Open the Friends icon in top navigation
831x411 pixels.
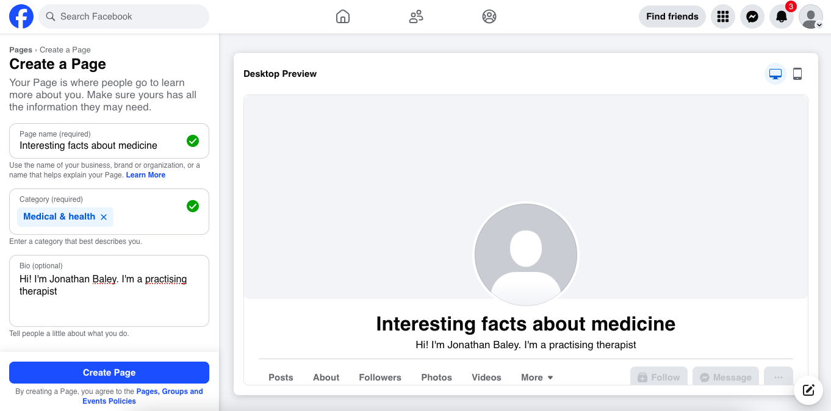416,16
